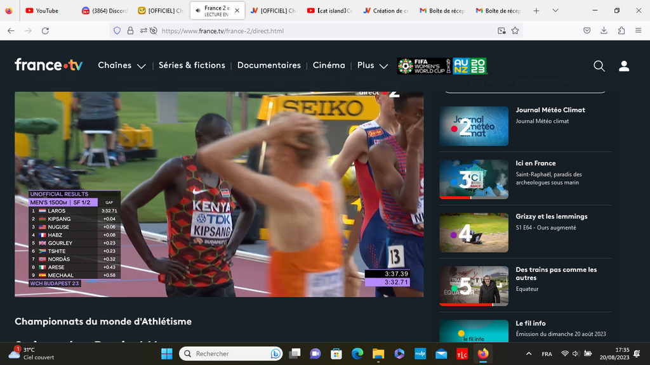
Task: Open File Explorer from the taskbar
Action: tap(378, 354)
